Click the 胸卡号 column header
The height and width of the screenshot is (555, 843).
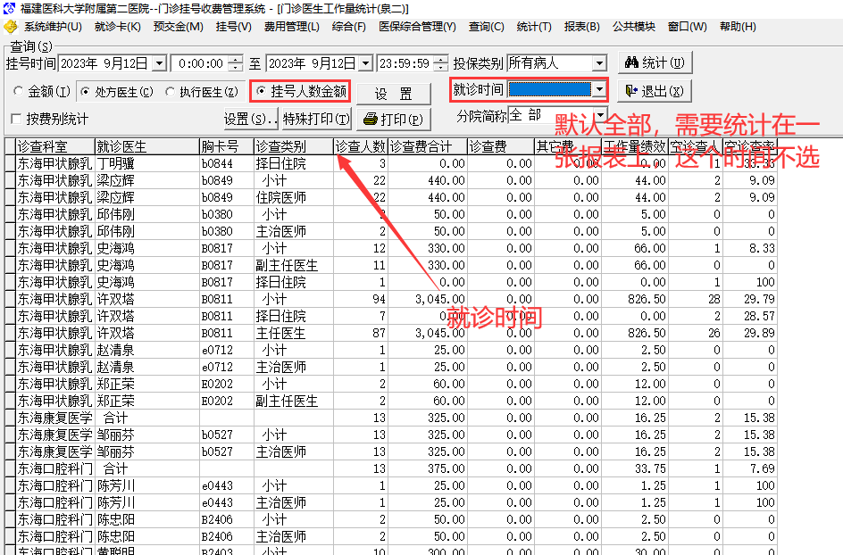pyautogui.click(x=226, y=146)
